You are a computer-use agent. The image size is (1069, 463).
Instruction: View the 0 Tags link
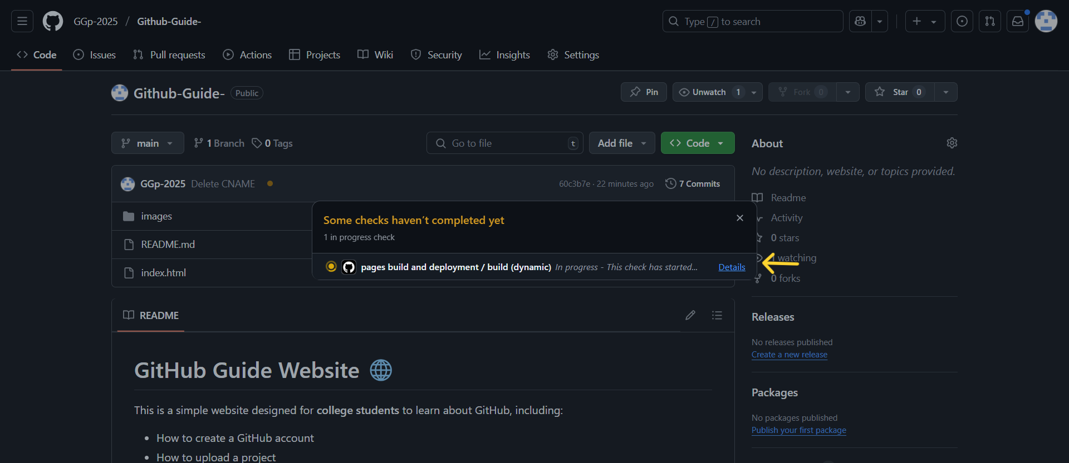[x=272, y=143]
